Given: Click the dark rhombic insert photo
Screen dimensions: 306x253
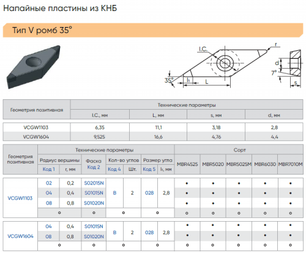Looking at the screenshot, I should point(34,67).
